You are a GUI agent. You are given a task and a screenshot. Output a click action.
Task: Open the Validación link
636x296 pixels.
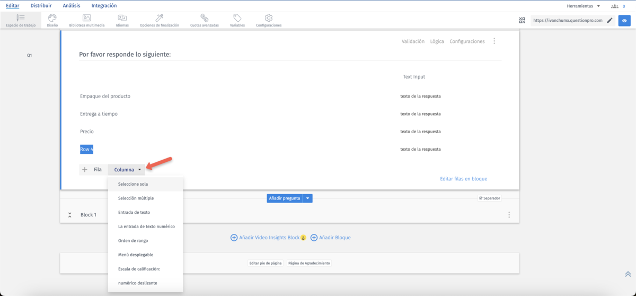413,41
